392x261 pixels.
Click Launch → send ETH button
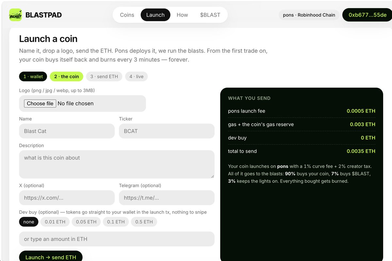pos(51,256)
